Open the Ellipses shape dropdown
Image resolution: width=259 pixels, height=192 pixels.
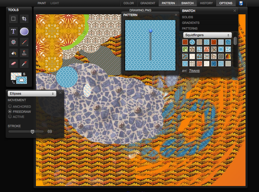click(31, 93)
